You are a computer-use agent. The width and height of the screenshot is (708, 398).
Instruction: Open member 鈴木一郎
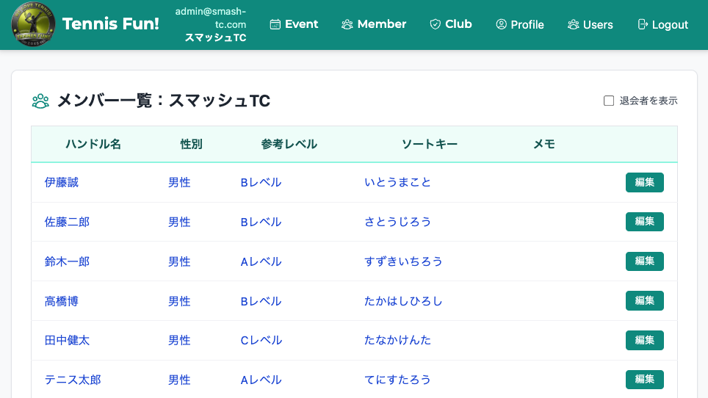tap(67, 261)
